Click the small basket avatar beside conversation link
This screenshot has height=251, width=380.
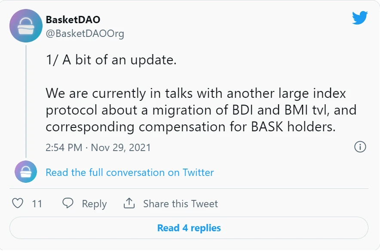tap(26, 172)
